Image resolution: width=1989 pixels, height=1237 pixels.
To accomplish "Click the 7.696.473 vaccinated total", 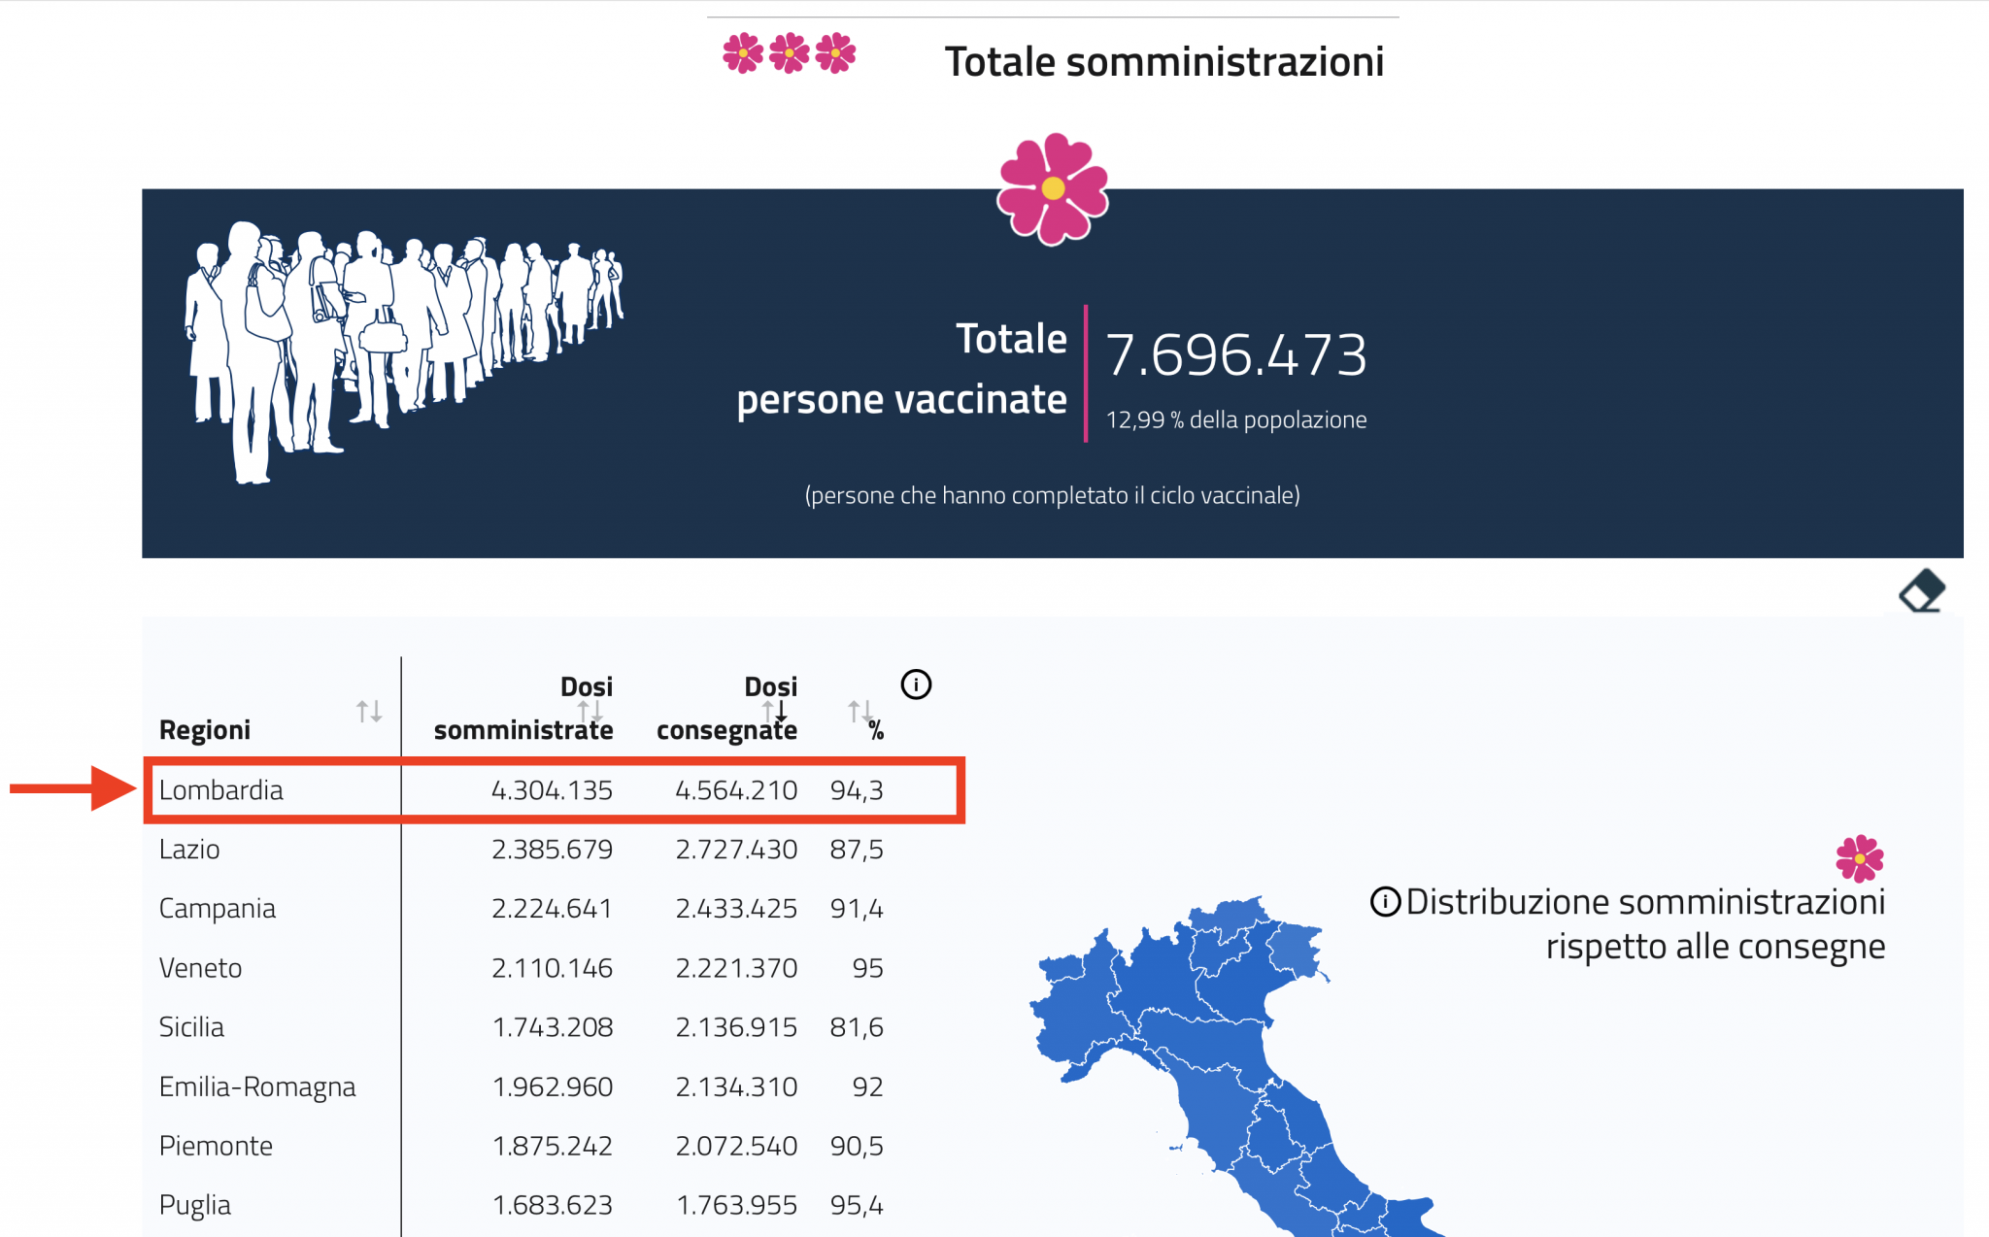I will click(x=1236, y=355).
